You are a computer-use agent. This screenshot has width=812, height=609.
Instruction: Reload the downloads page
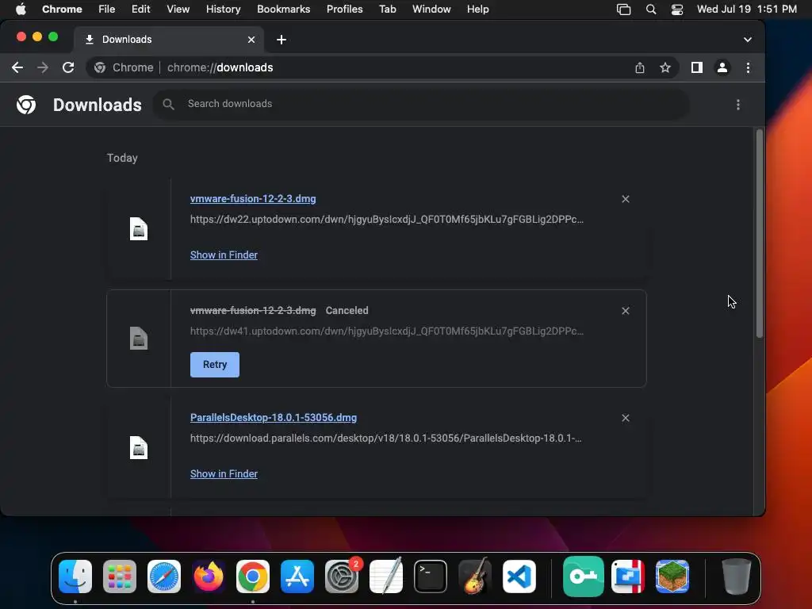(x=68, y=68)
